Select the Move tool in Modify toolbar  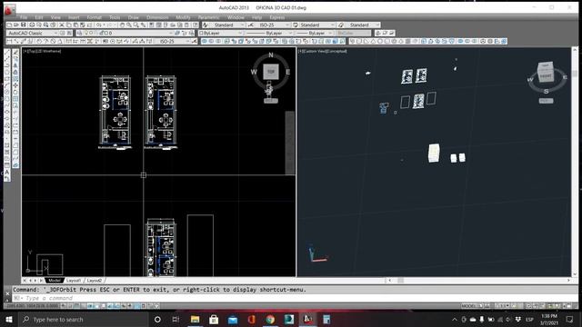point(15,85)
